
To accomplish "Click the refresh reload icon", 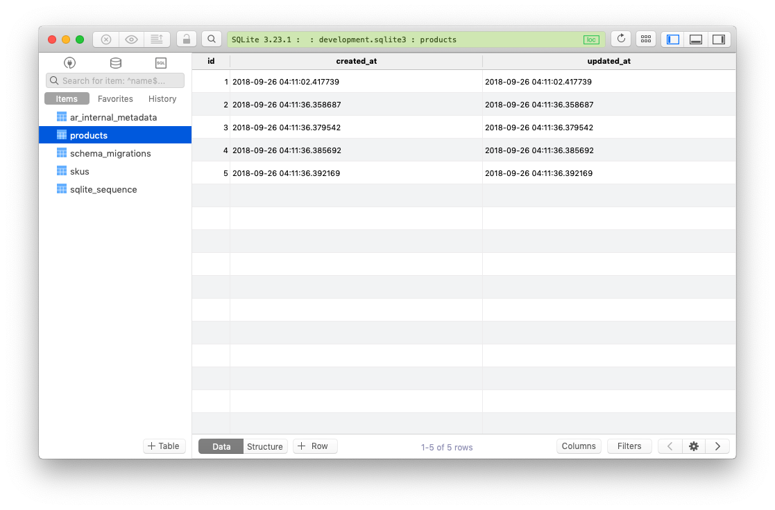I will click(x=621, y=39).
